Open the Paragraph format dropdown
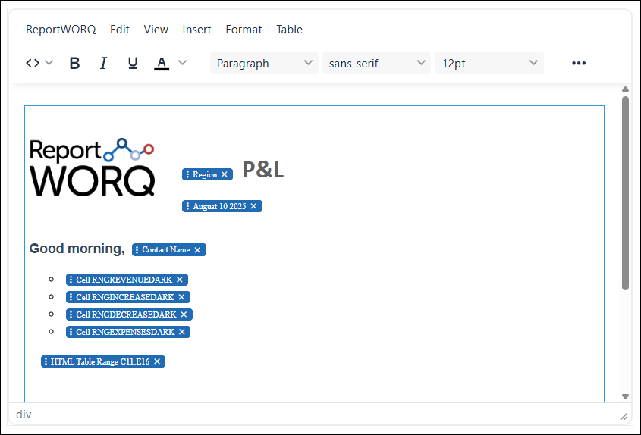Viewport: 641px width, 435px height. tap(264, 63)
